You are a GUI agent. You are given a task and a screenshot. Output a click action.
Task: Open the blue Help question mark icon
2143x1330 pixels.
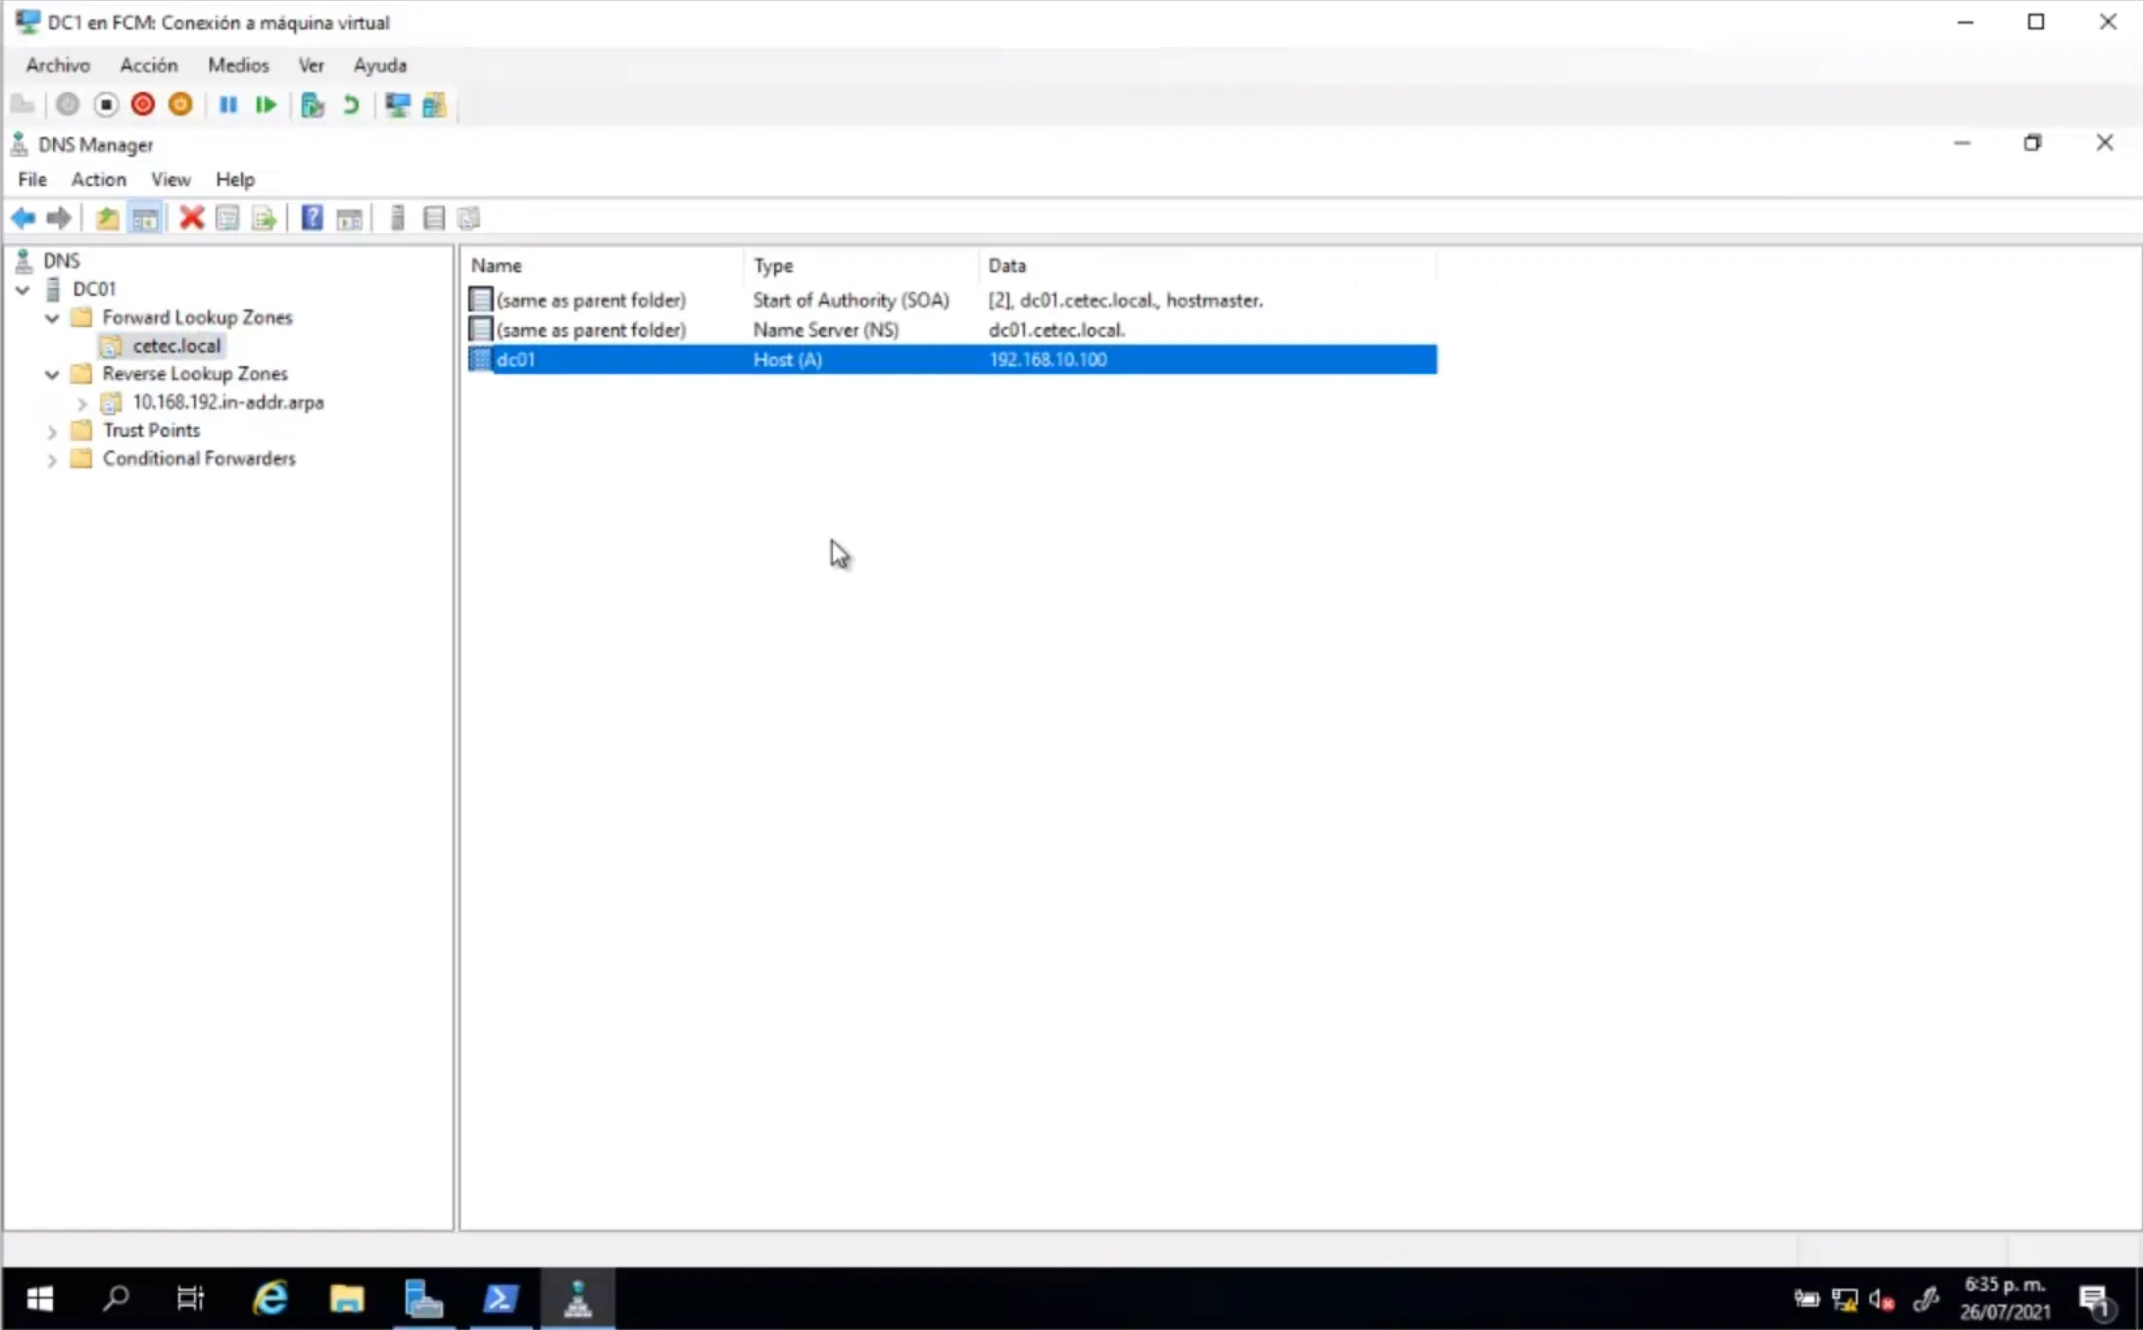pyautogui.click(x=312, y=217)
